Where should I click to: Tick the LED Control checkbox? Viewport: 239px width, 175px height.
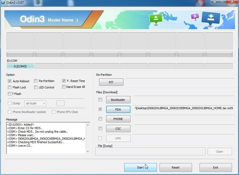coord(36,87)
